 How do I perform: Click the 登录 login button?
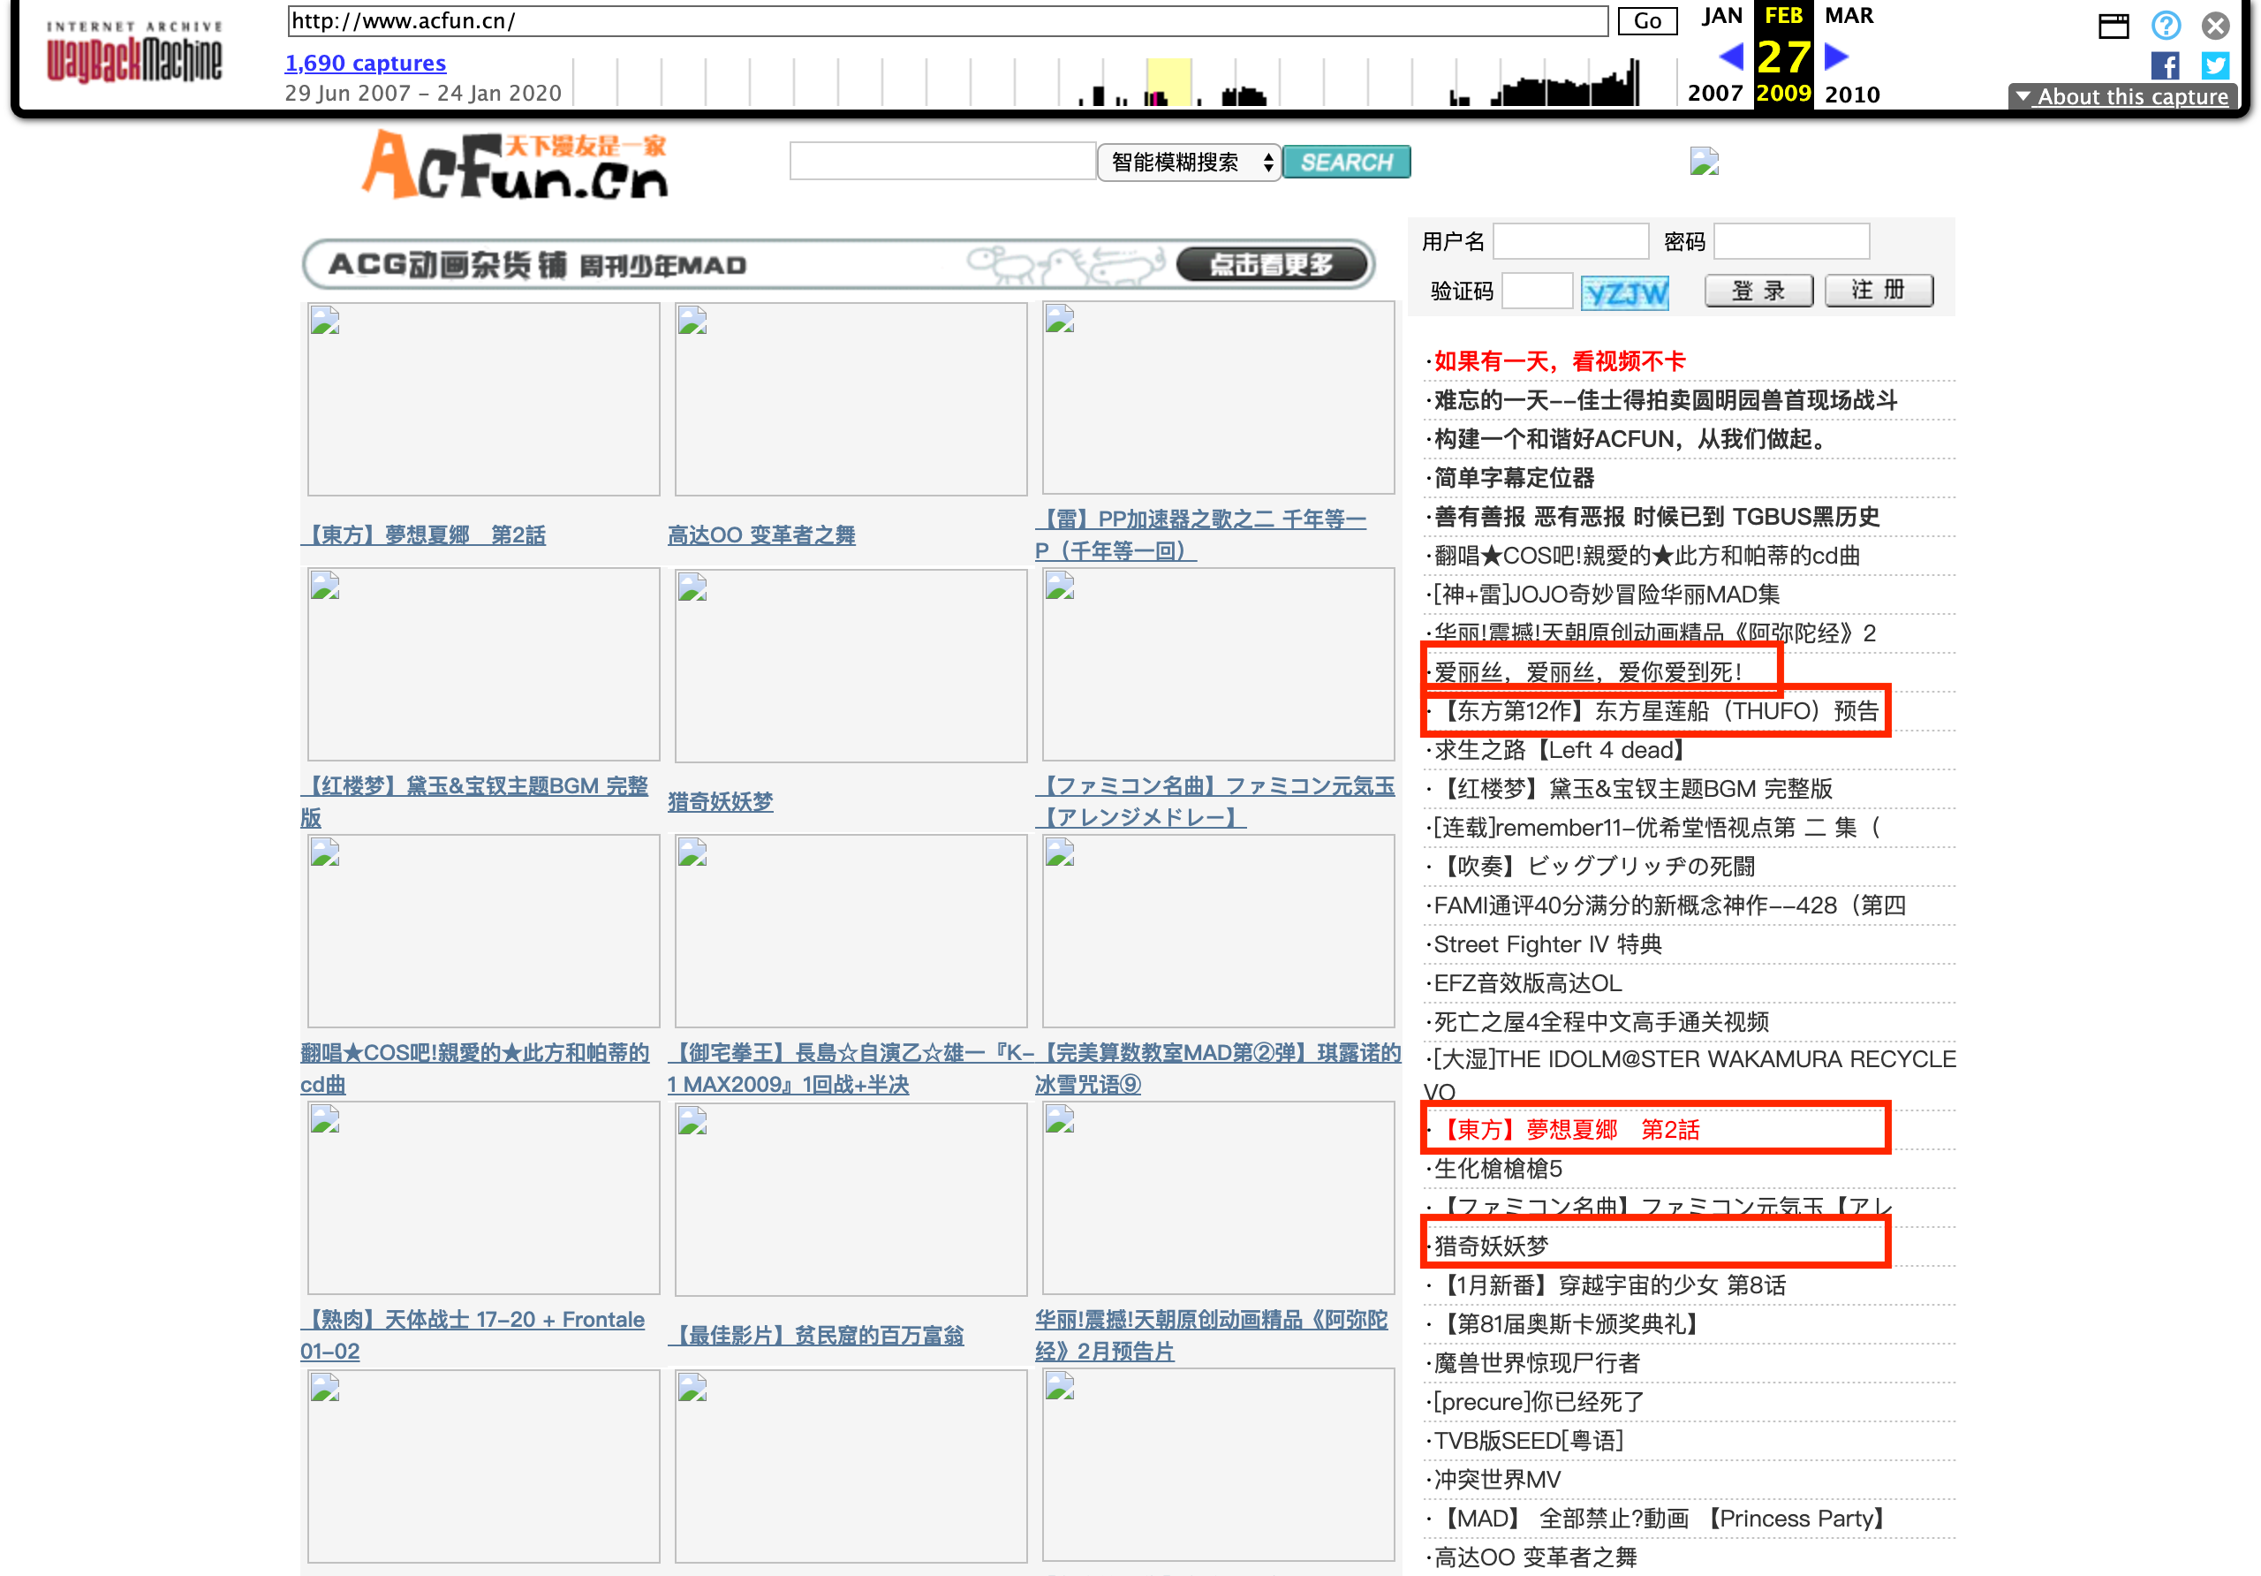(1758, 291)
